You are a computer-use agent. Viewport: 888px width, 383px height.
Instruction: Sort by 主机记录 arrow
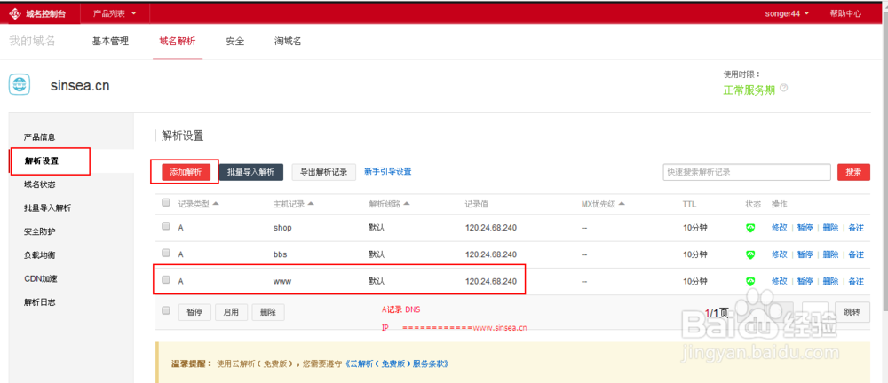pos(311,204)
